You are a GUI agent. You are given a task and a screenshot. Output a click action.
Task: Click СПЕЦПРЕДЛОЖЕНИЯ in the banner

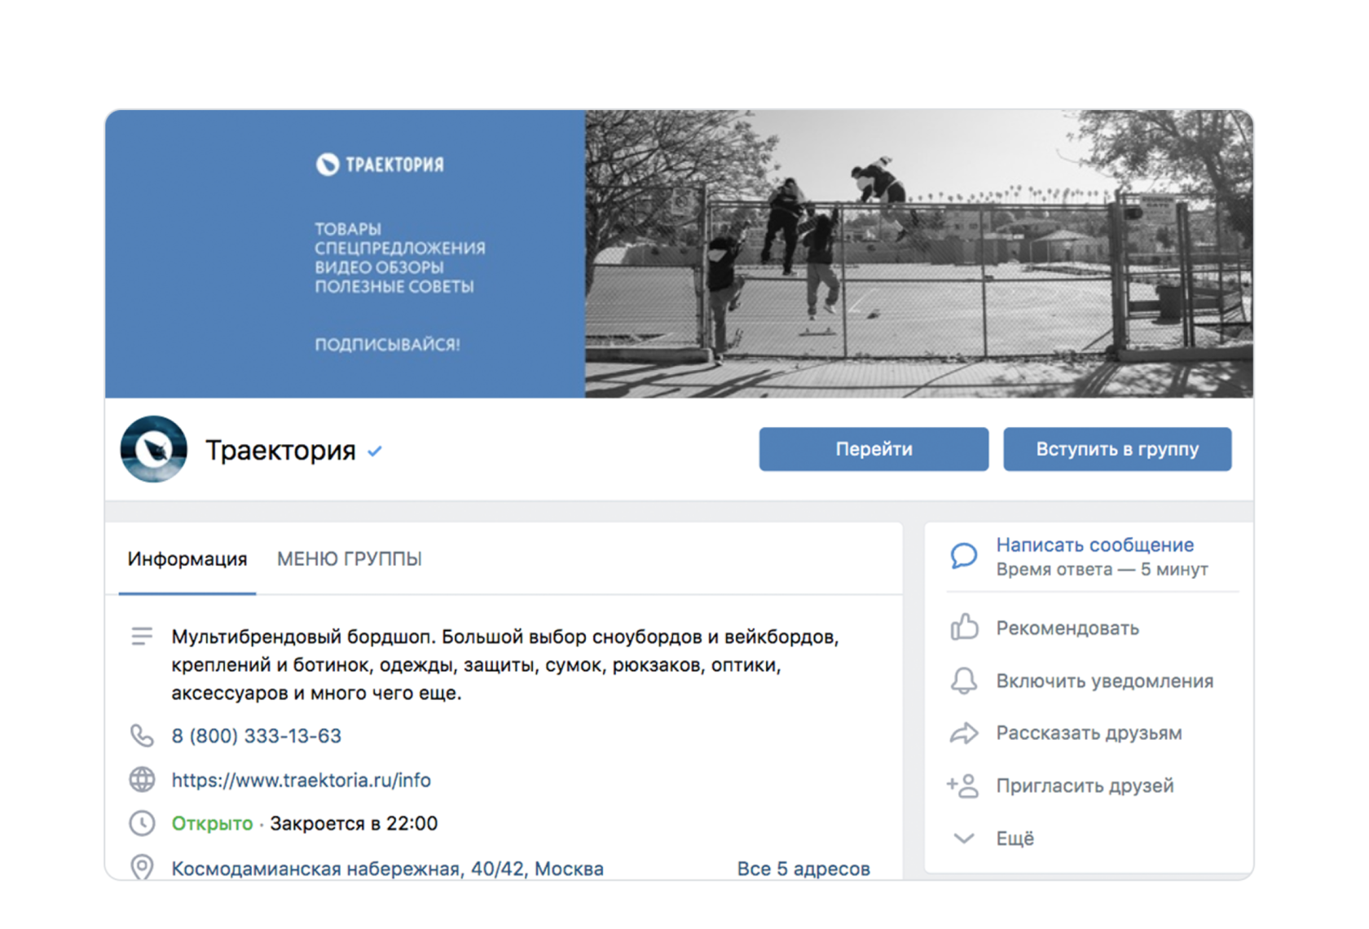pyautogui.click(x=400, y=249)
